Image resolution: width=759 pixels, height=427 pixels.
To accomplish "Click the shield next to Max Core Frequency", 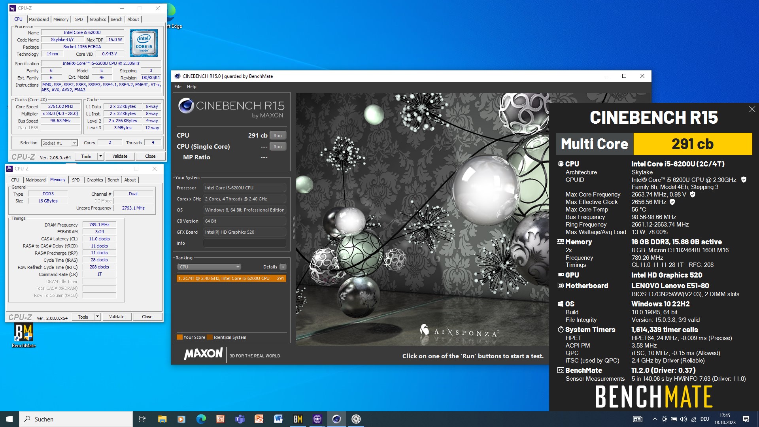I will click(693, 194).
